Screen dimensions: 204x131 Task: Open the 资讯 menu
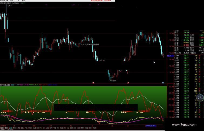click(x=12, y=1)
